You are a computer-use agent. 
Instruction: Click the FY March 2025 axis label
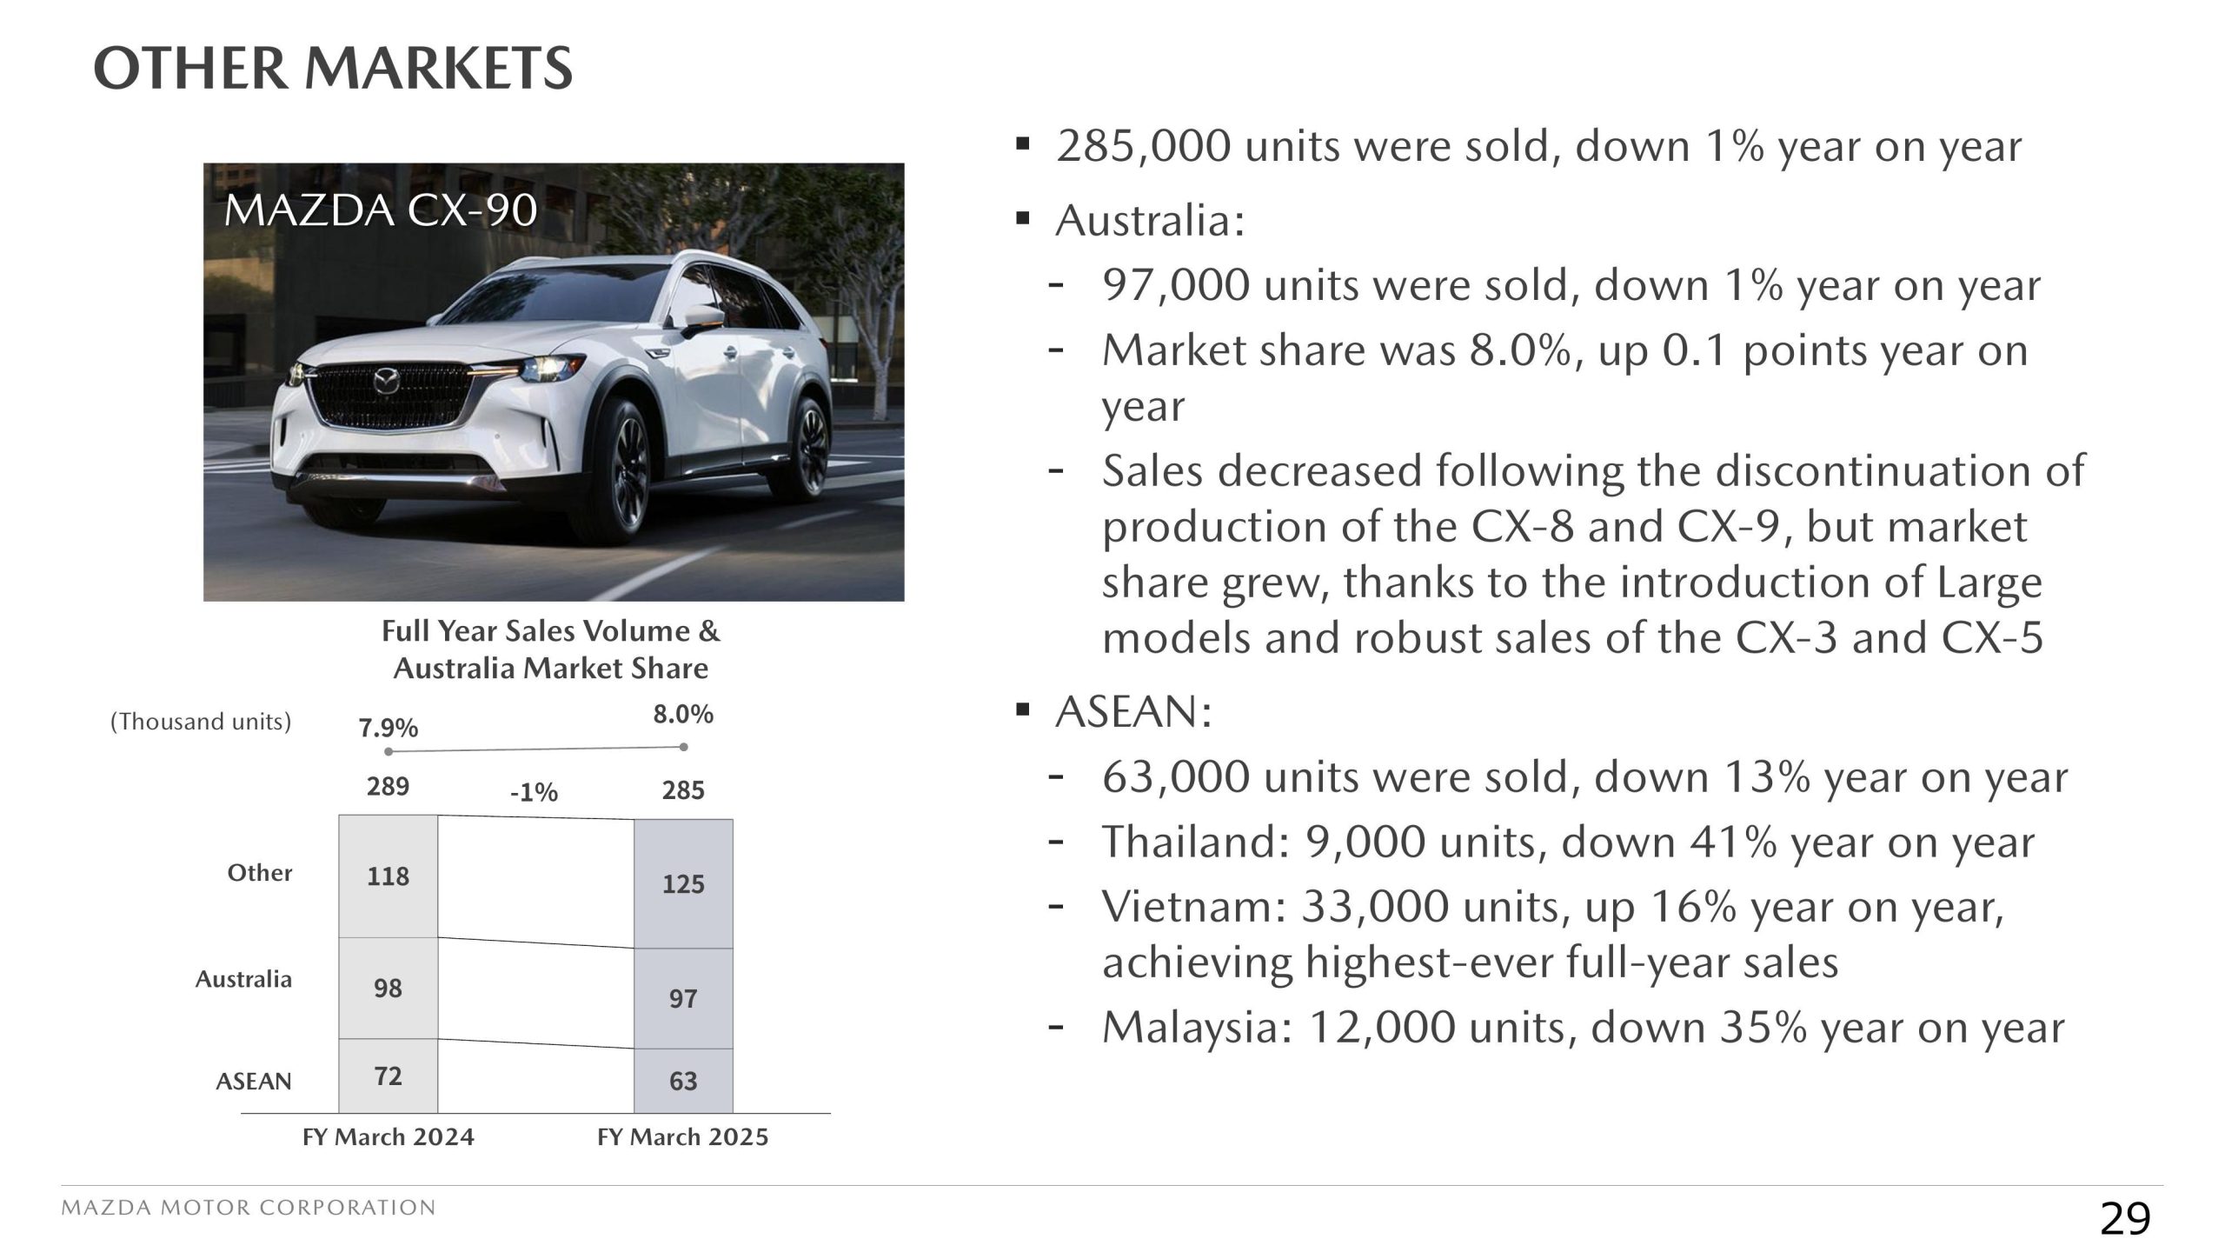(683, 1137)
